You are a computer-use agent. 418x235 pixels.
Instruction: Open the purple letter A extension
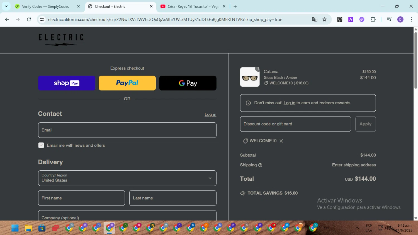point(351,20)
